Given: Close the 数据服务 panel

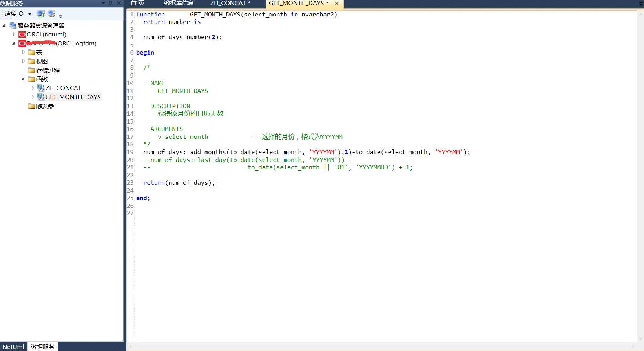Looking at the screenshot, I should [x=119, y=3].
